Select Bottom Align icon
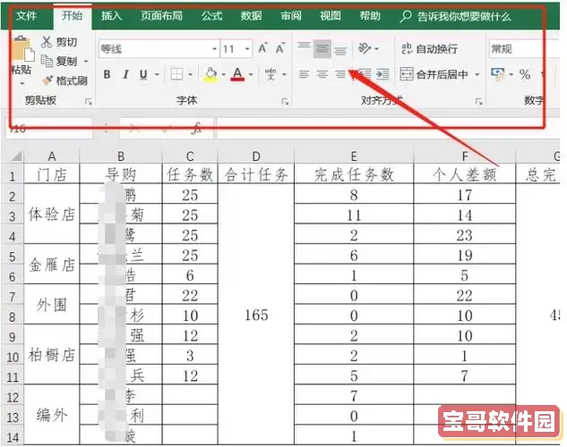567x447 pixels. tap(340, 49)
